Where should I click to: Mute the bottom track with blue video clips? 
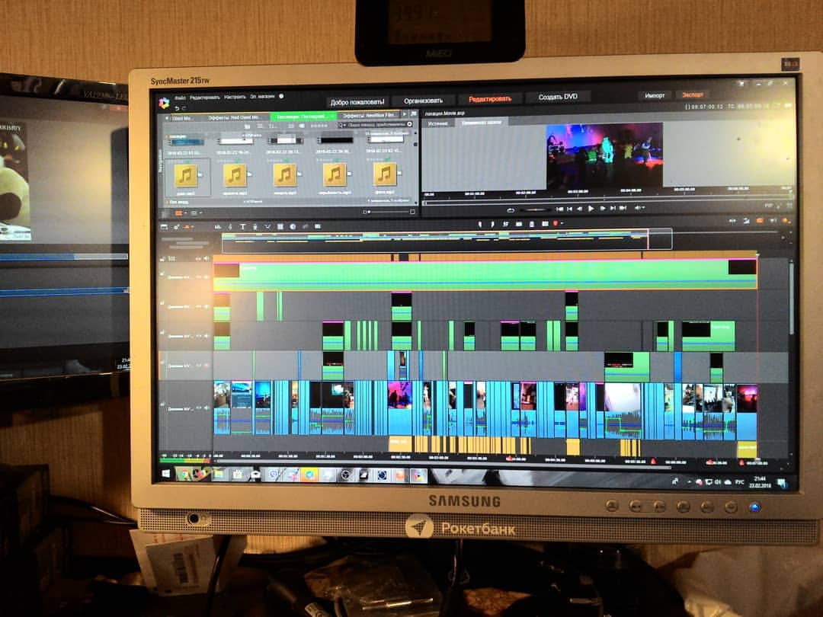tap(207, 408)
